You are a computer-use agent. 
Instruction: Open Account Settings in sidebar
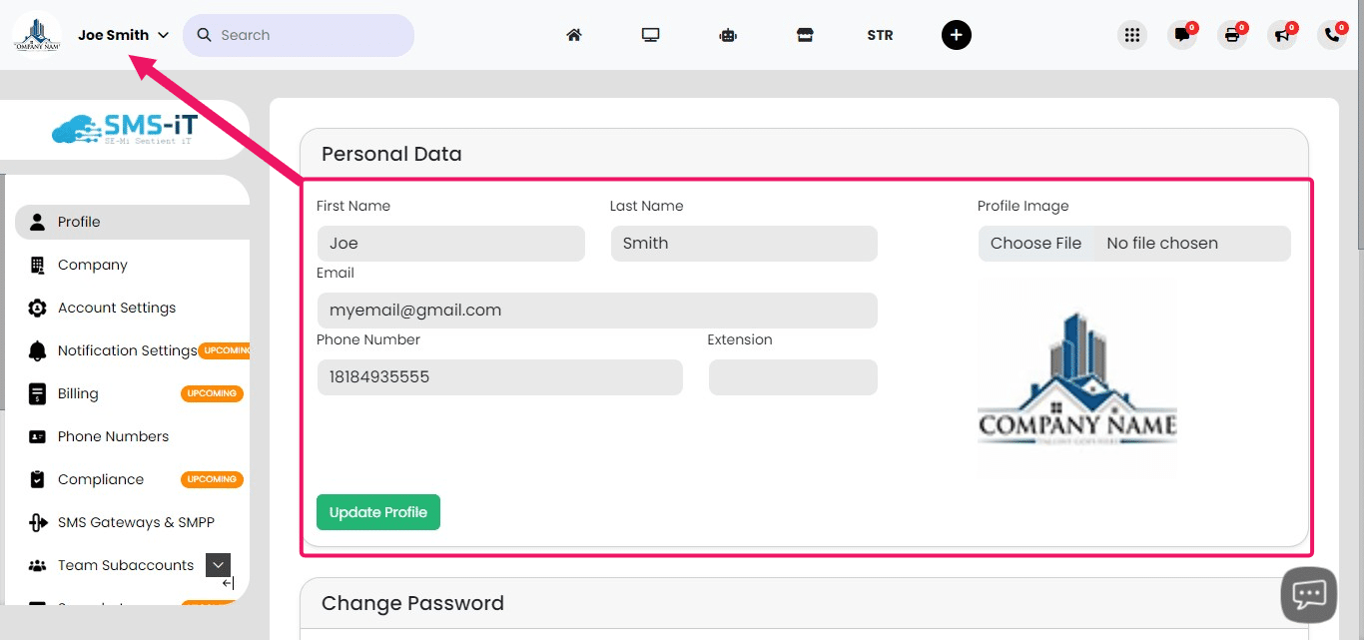[x=116, y=308]
